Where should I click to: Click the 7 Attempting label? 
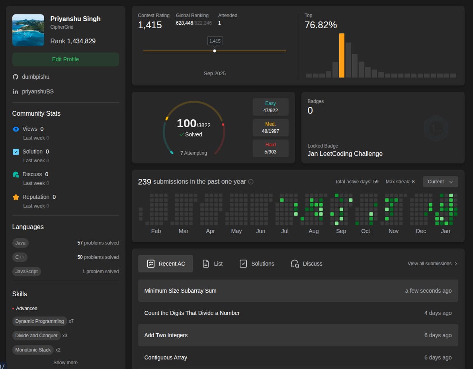(193, 153)
